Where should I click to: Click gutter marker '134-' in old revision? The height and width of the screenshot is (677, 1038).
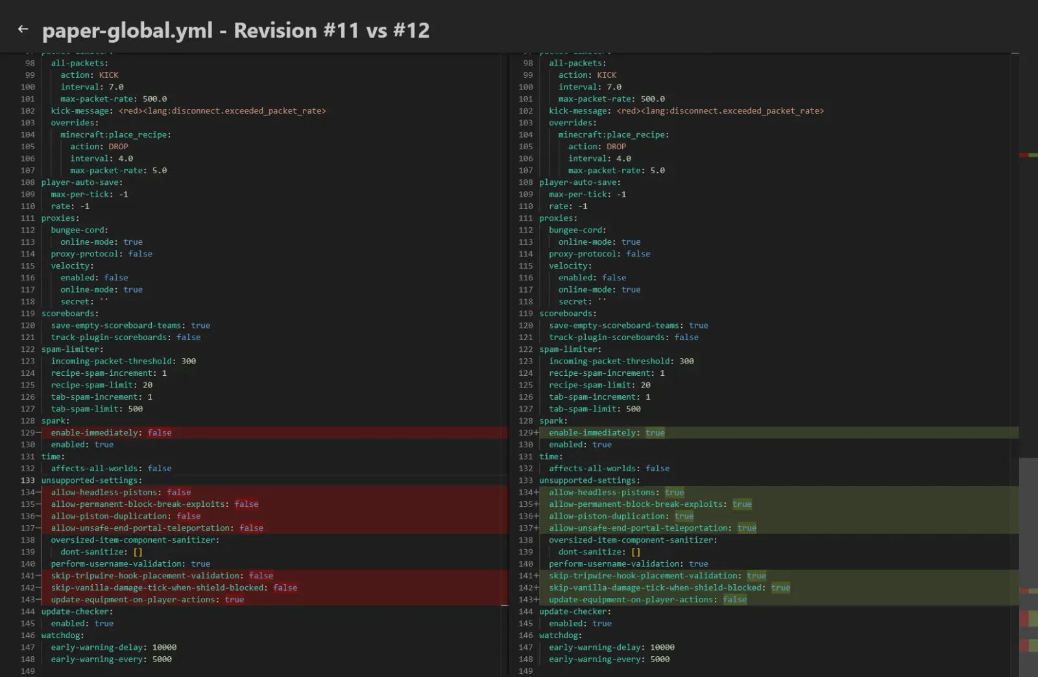(x=30, y=493)
